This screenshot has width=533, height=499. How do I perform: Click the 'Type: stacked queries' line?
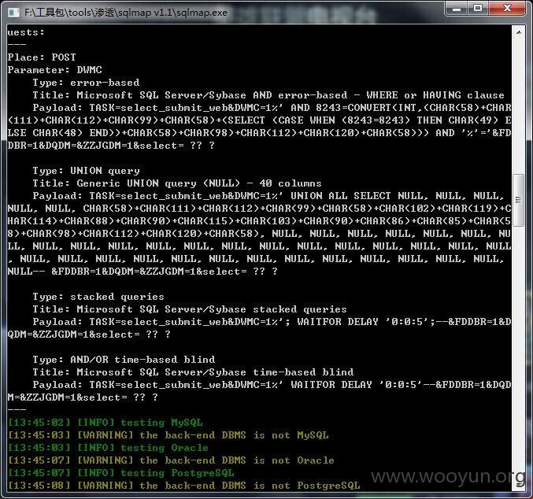(x=98, y=297)
